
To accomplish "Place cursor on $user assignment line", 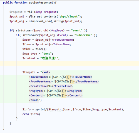I will click(48, 40).
